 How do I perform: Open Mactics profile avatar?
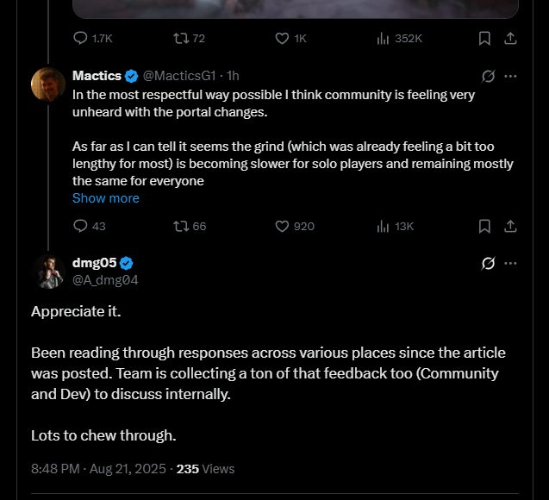(x=48, y=84)
